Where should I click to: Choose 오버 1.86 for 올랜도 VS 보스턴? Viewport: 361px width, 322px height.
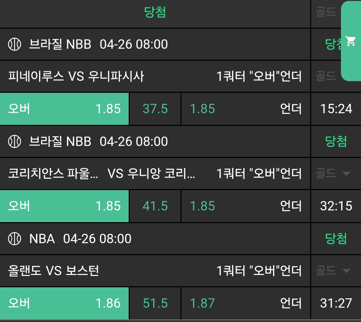[64, 303]
